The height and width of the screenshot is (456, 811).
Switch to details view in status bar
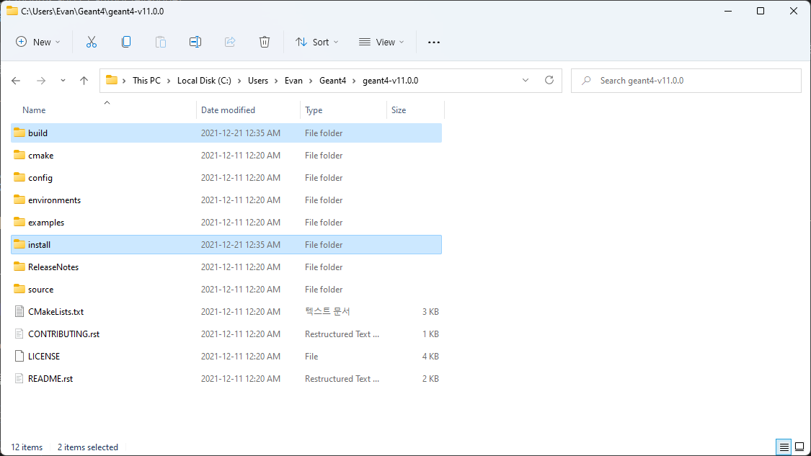(783, 447)
